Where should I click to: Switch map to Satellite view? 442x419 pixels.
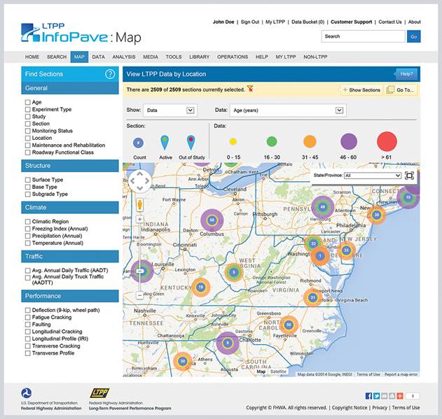[278, 371]
